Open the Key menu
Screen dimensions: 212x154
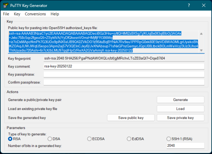[17, 14]
